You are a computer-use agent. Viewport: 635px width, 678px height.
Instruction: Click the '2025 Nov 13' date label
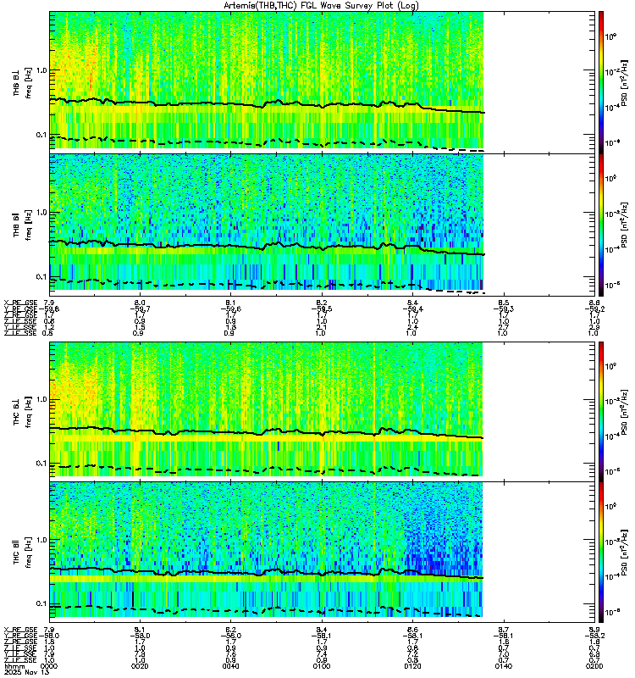26,672
